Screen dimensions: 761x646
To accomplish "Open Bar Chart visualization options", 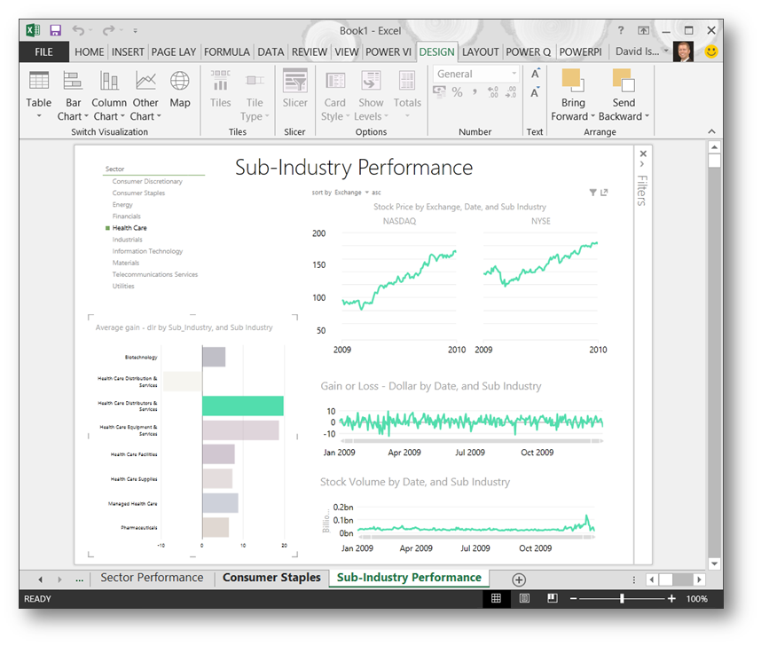I will (73, 95).
